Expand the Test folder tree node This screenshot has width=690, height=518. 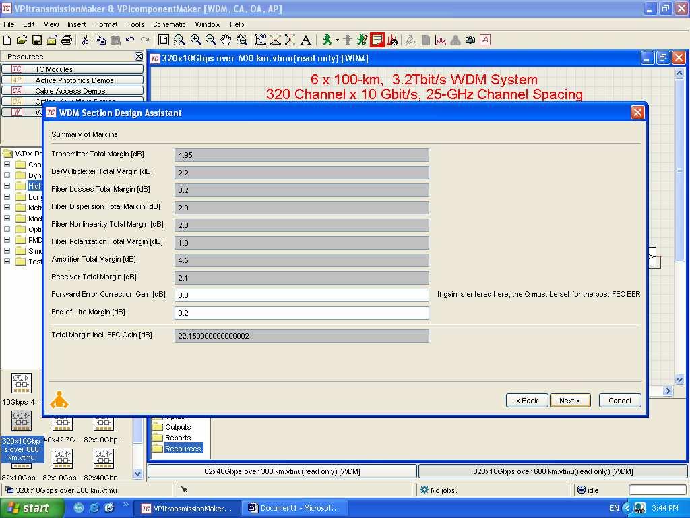[7, 261]
